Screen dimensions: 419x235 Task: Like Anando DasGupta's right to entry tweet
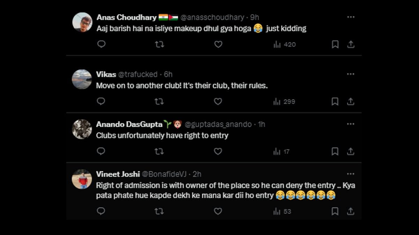pyautogui.click(x=218, y=151)
